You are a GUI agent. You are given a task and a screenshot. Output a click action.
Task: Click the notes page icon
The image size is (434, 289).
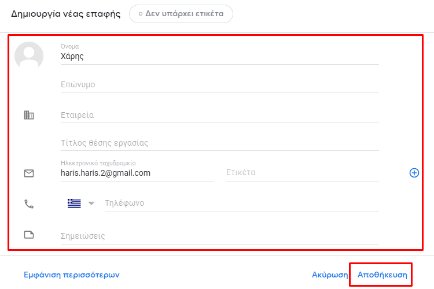click(x=29, y=235)
